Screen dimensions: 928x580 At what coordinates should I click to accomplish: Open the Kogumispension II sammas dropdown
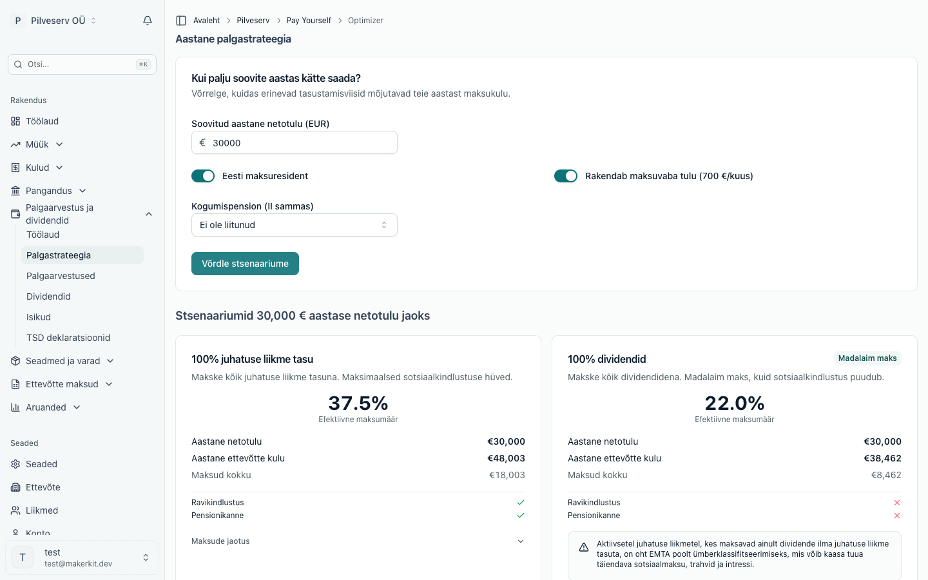[295, 225]
